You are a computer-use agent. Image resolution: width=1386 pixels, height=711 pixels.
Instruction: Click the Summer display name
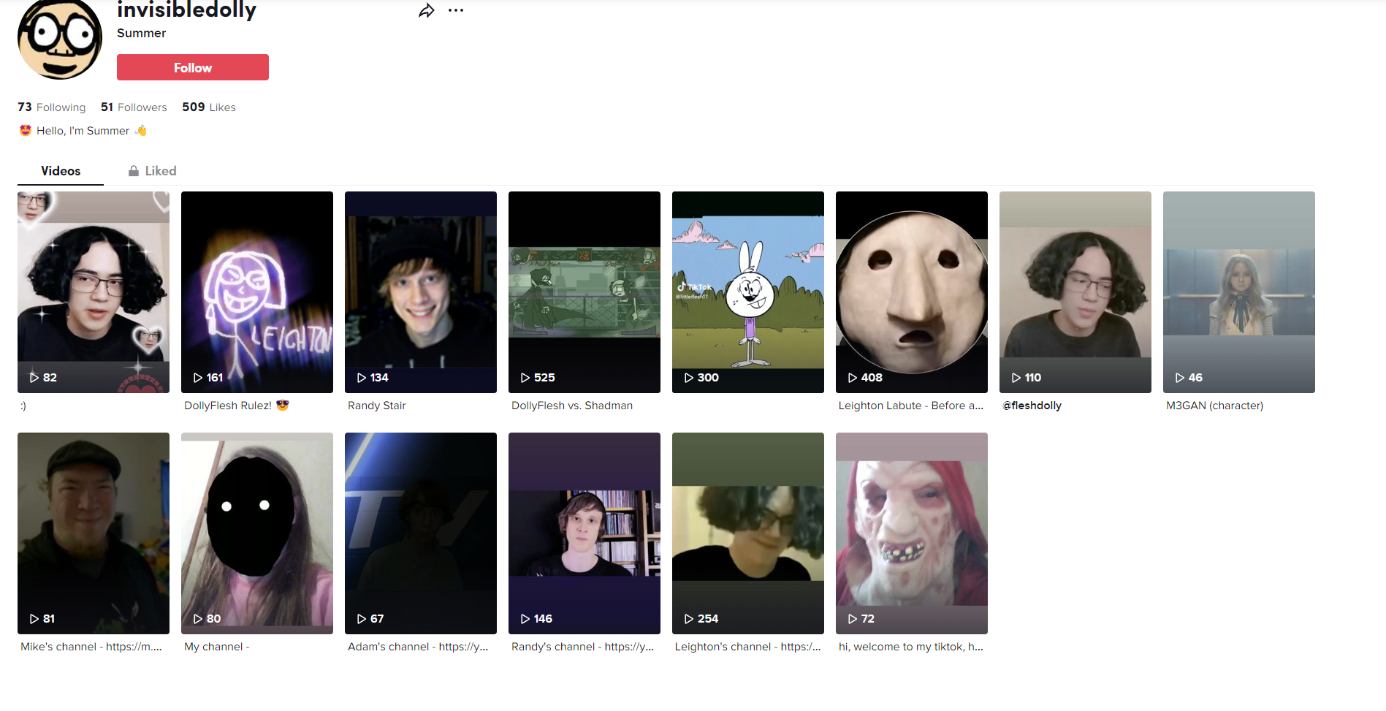(x=142, y=33)
